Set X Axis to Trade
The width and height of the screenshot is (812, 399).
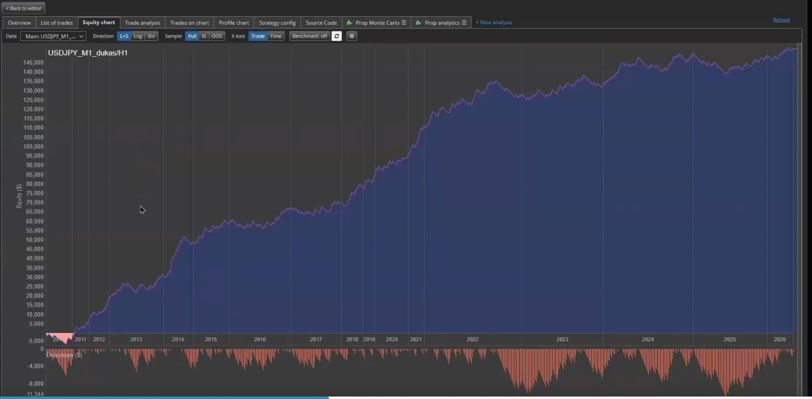(258, 36)
